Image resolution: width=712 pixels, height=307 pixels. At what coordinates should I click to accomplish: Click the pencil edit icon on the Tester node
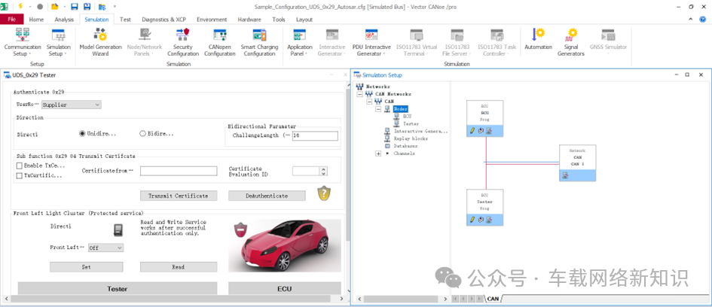(472, 220)
